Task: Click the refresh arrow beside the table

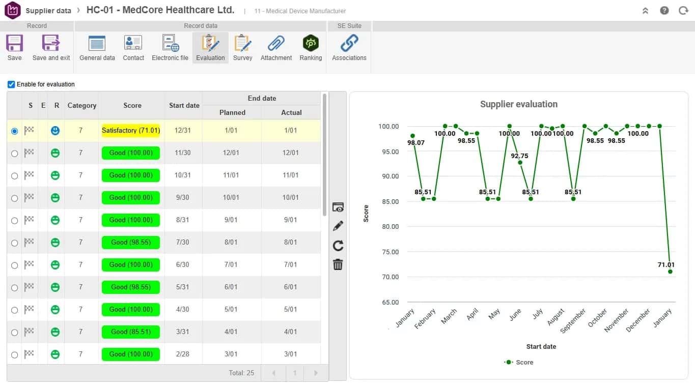Action: click(338, 246)
